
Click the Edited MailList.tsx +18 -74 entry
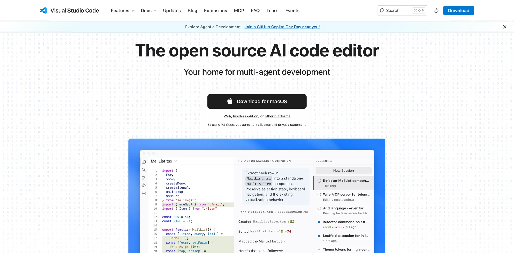tap(265, 232)
